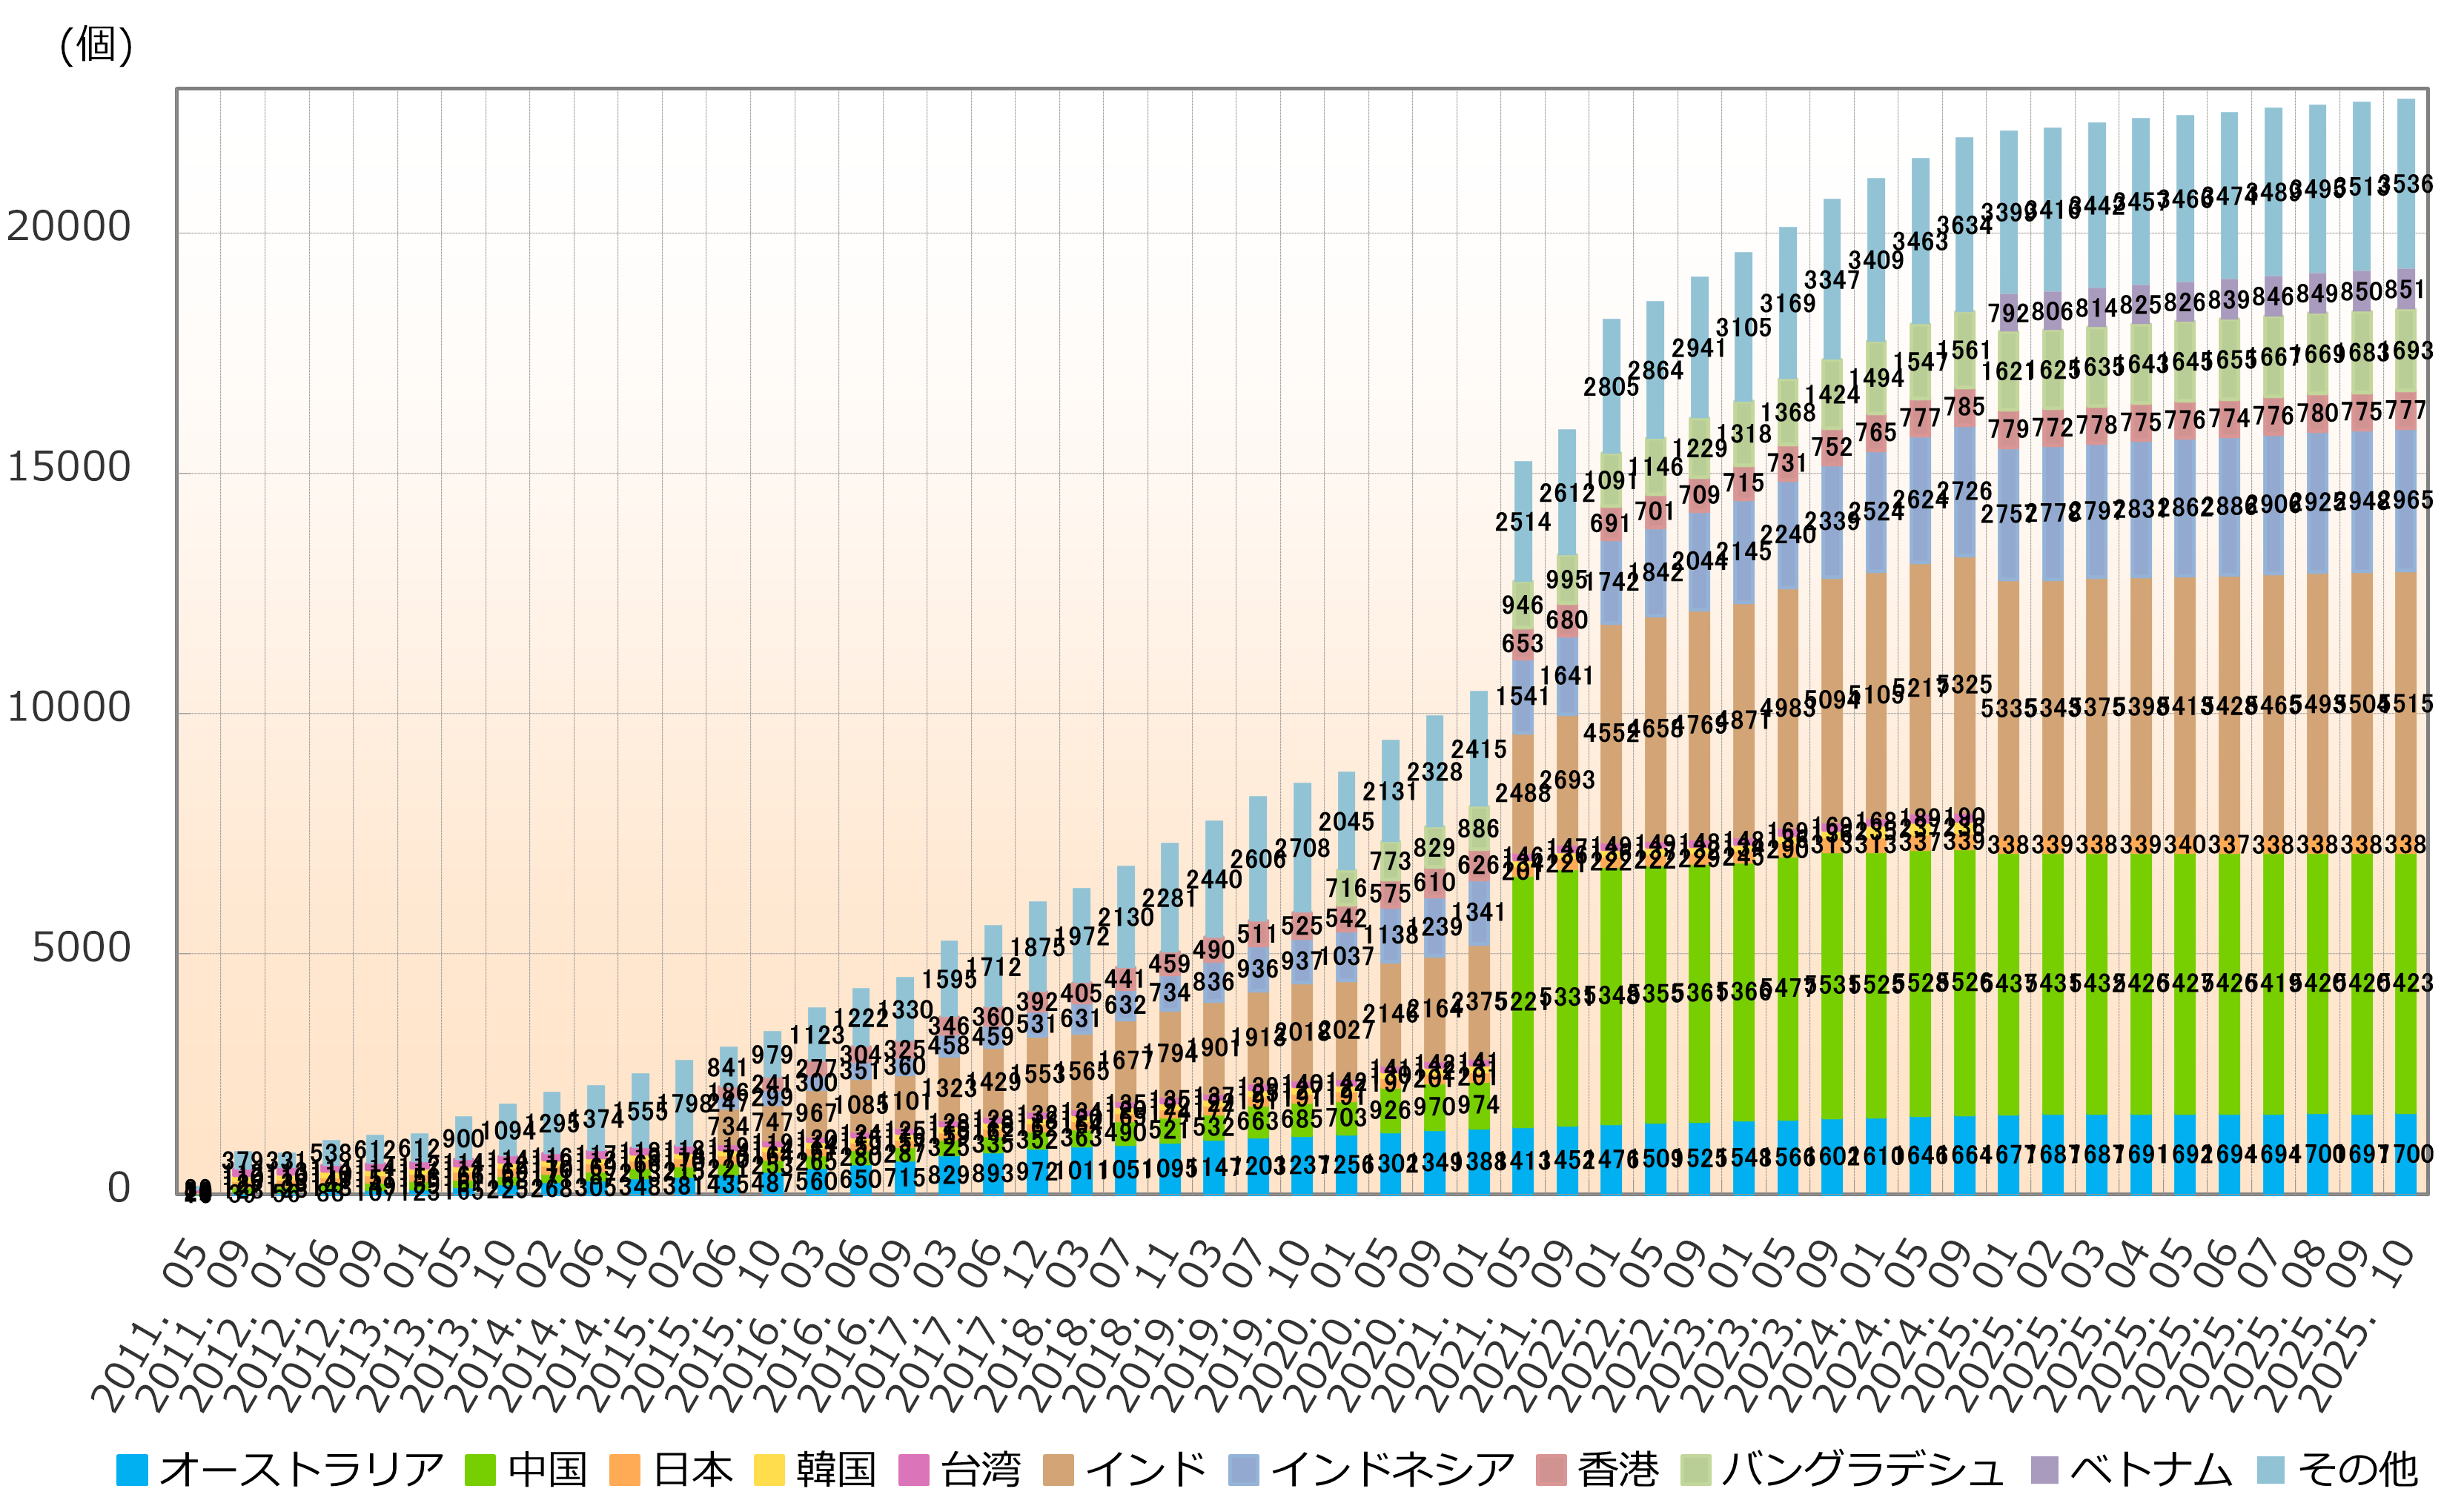The width and height of the screenshot is (2464, 1503).
Task: Click the インドネシア legend swatch
Action: click(x=1244, y=1470)
